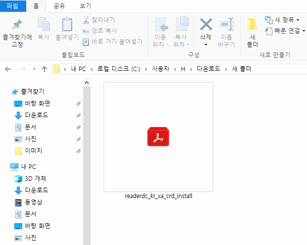Click the 삭제 X icon
307x245 pixels.
point(206,24)
